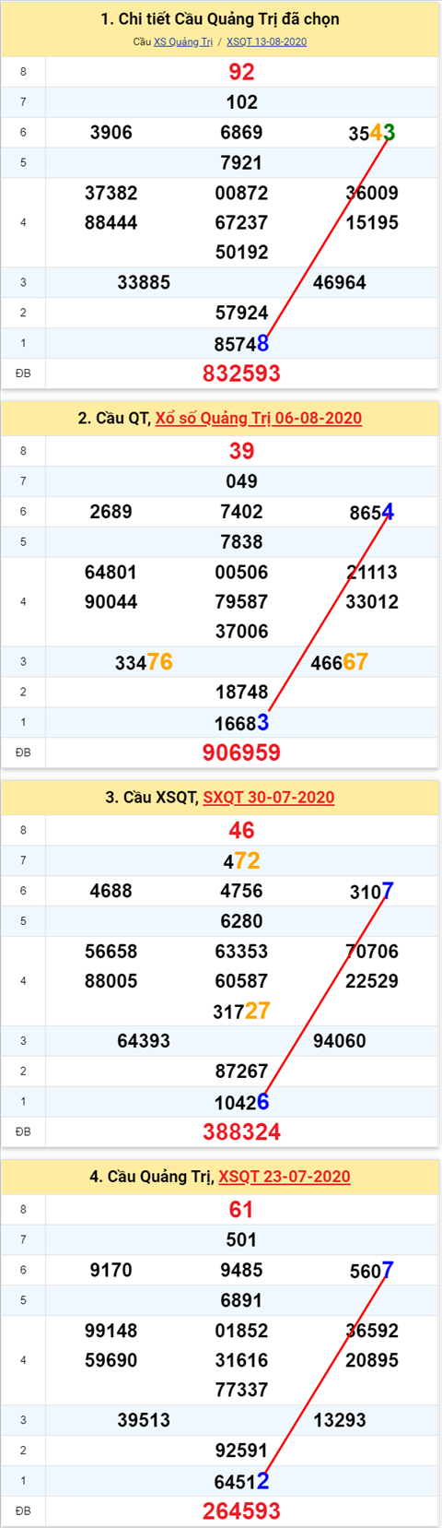Click the number 9170
This screenshot has height=1528, width=442.
click(x=111, y=1270)
